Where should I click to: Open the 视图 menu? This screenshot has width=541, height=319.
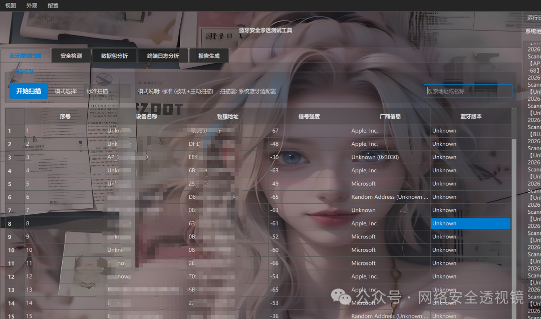click(x=11, y=6)
